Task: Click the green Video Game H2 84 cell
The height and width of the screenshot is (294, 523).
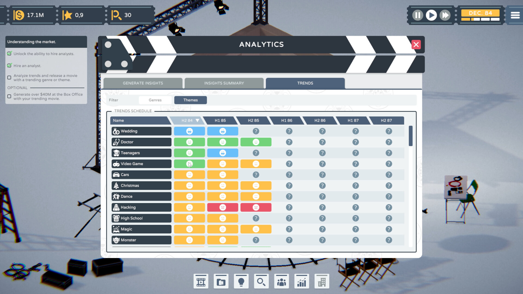Action: [189, 164]
